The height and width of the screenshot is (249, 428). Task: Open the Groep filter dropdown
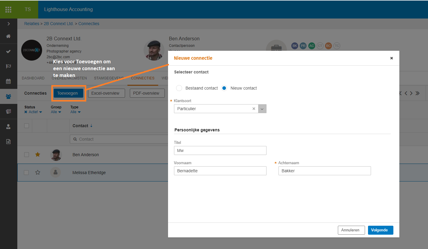point(56,112)
